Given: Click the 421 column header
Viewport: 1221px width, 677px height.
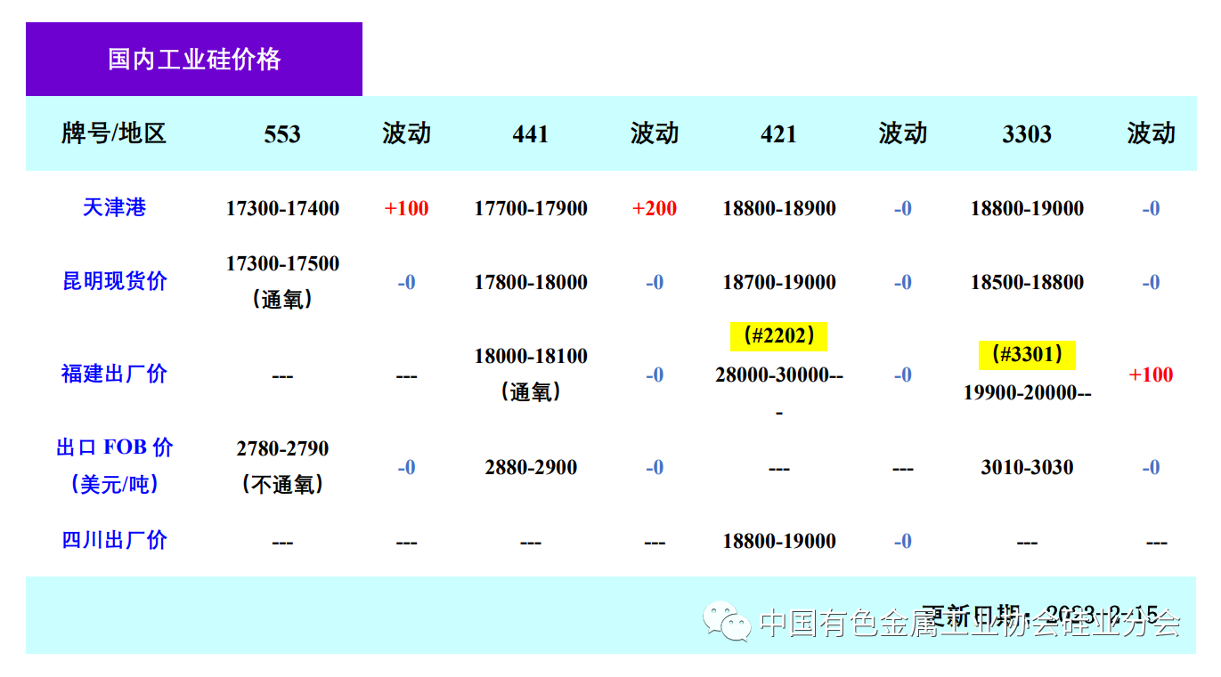Looking at the screenshot, I should 778,134.
